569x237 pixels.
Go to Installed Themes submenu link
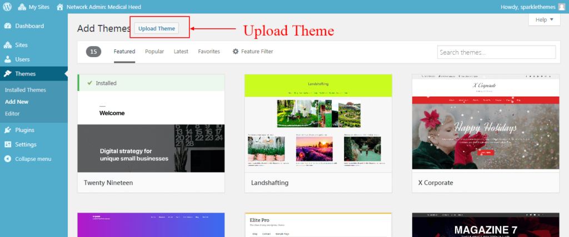pyautogui.click(x=25, y=90)
